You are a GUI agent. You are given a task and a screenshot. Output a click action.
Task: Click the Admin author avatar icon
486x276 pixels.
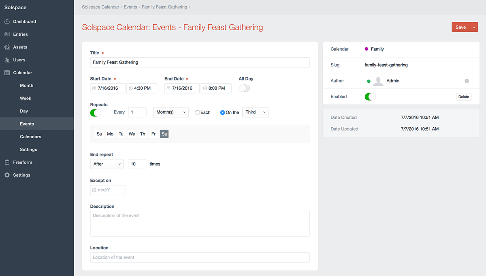378,81
